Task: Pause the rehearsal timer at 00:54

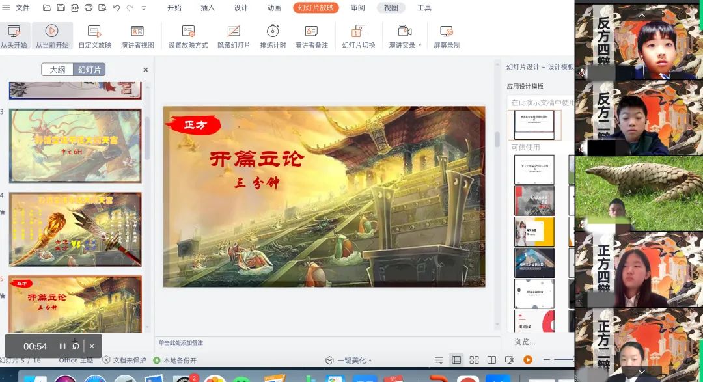Action: (x=62, y=346)
